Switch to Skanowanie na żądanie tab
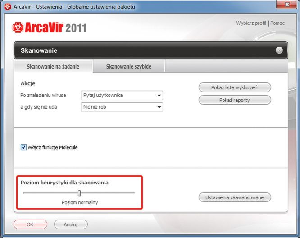Viewport: 300px width, 238px height. [53, 66]
